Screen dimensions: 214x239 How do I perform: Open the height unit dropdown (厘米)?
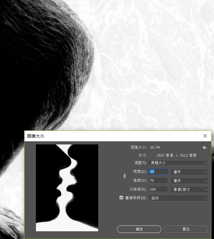pyautogui.click(x=189, y=181)
